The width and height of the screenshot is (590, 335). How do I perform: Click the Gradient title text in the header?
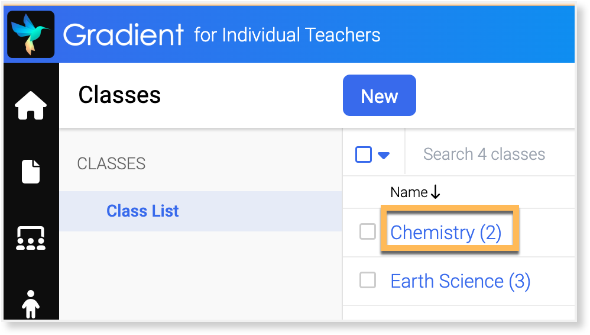(x=124, y=35)
